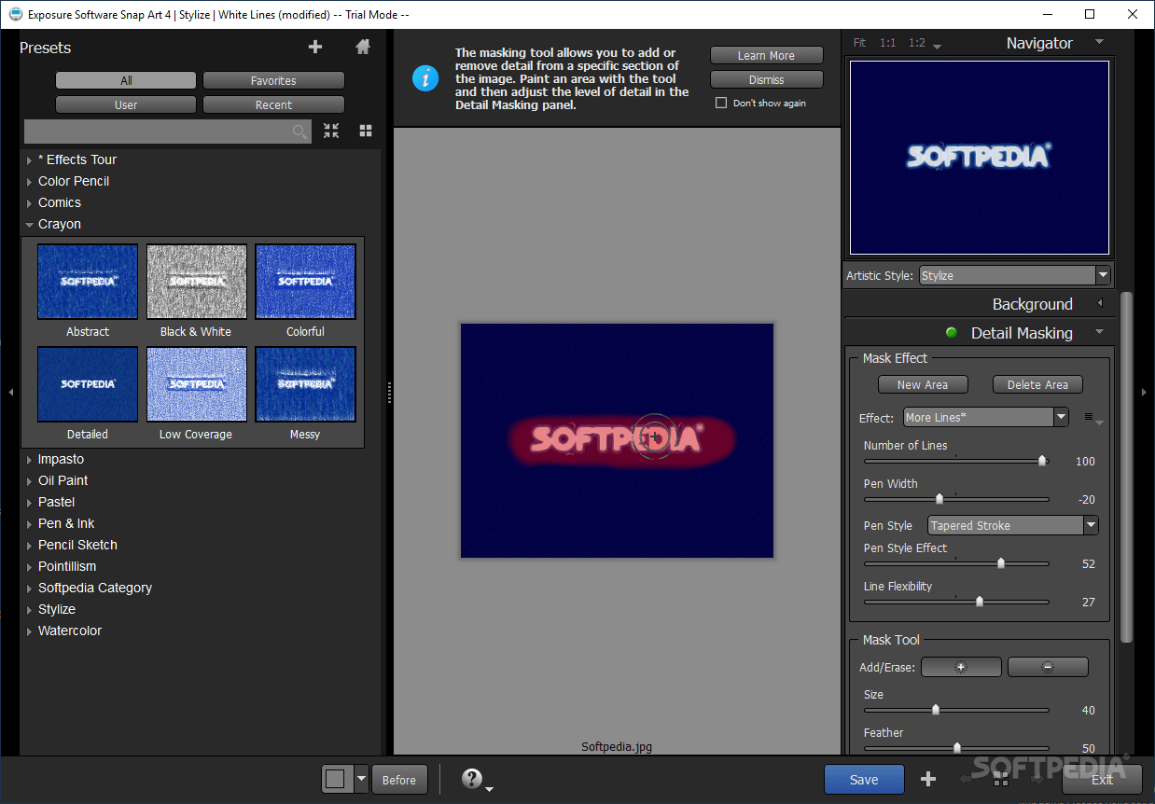
Task: Click the Save button
Action: [864, 780]
